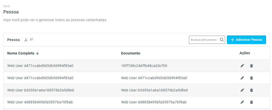Click the magnifying glass search icon
The width and height of the screenshot is (272, 110).
222,40
